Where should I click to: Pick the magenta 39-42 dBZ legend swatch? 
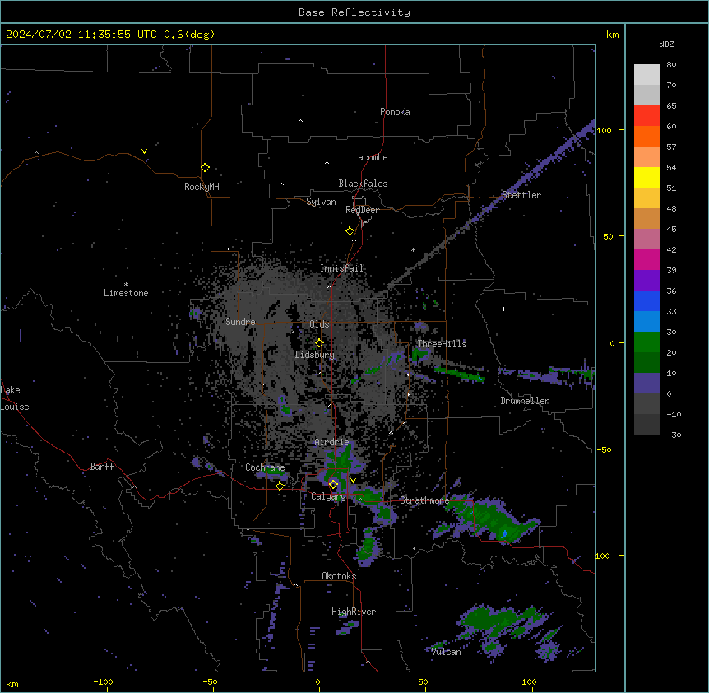pyautogui.click(x=646, y=259)
